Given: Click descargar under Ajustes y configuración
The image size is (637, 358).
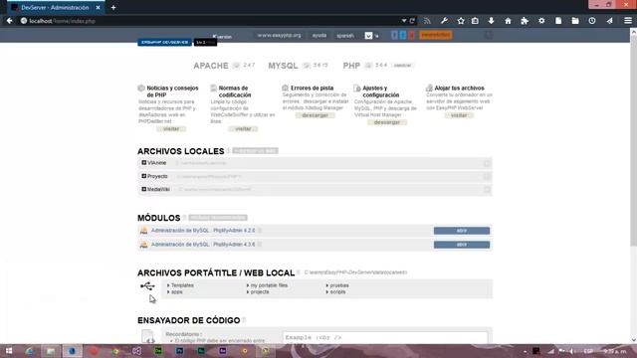Looking at the screenshot, I should coord(387,122).
